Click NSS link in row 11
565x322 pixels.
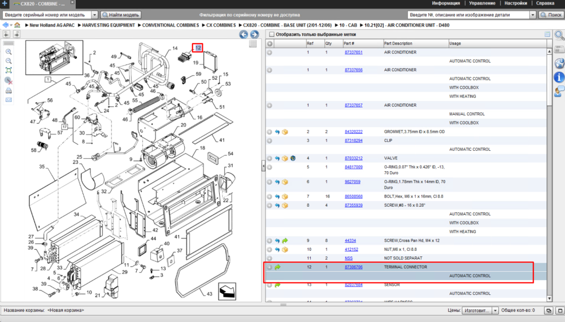[349, 258]
